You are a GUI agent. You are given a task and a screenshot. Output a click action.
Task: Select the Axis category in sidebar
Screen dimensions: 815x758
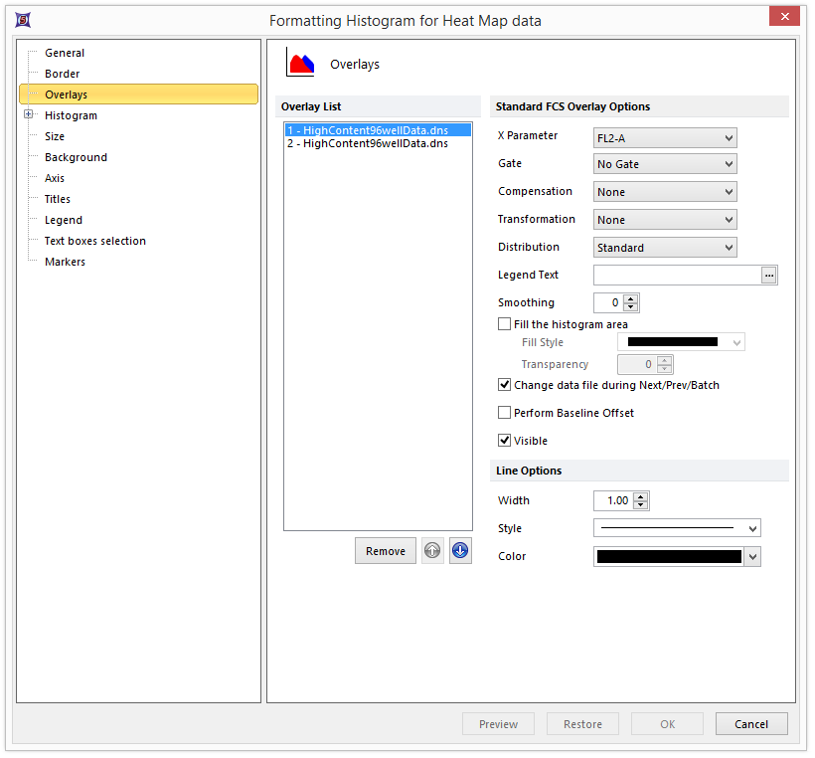click(x=55, y=178)
